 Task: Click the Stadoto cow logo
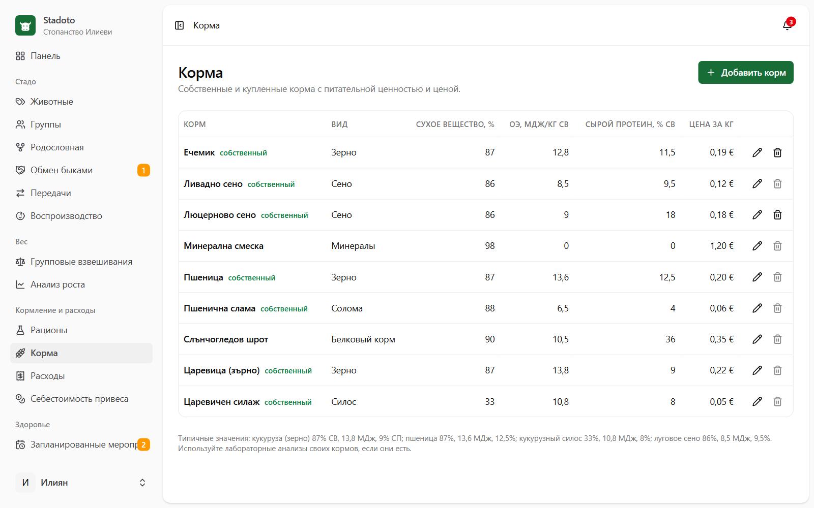point(25,25)
